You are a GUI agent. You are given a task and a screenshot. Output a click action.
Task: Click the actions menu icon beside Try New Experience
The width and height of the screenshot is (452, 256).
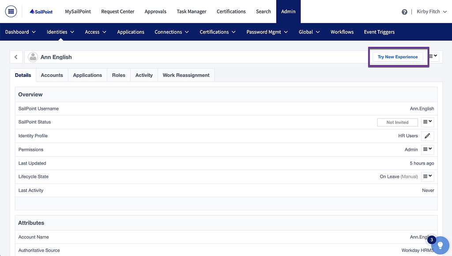pyautogui.click(x=433, y=56)
